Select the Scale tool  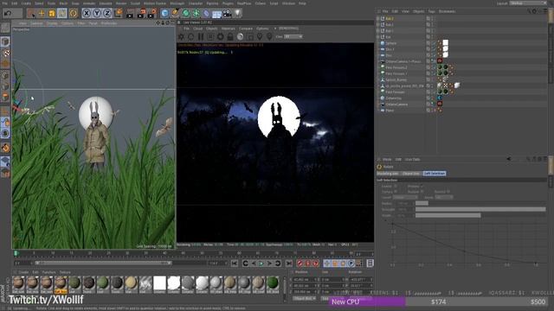point(52,14)
